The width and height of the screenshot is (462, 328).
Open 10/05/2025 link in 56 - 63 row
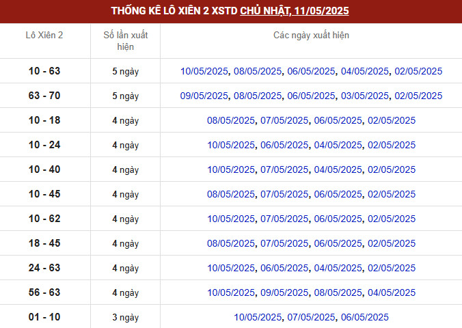(x=231, y=292)
